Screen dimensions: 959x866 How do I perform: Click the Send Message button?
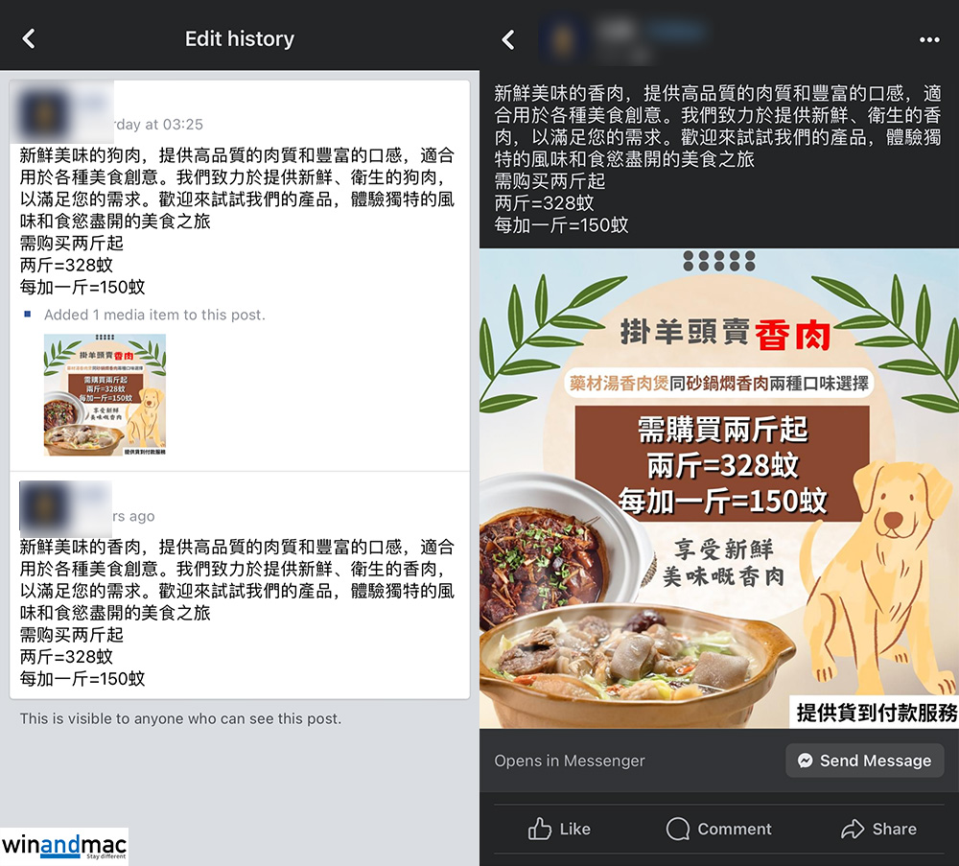tap(865, 761)
